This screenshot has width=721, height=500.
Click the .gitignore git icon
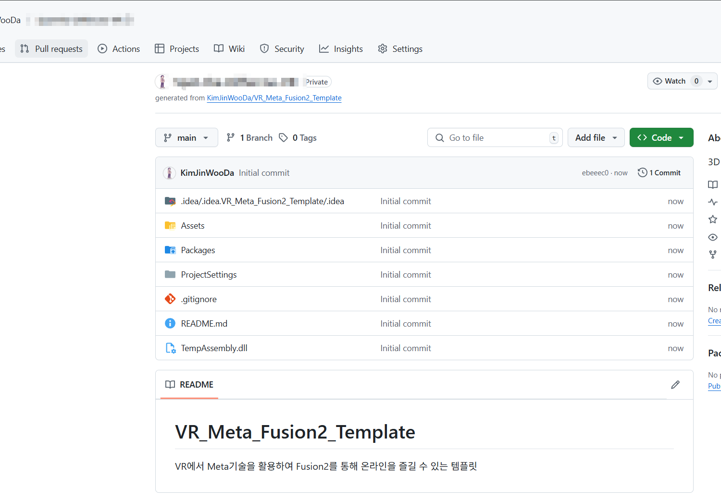pyautogui.click(x=170, y=299)
